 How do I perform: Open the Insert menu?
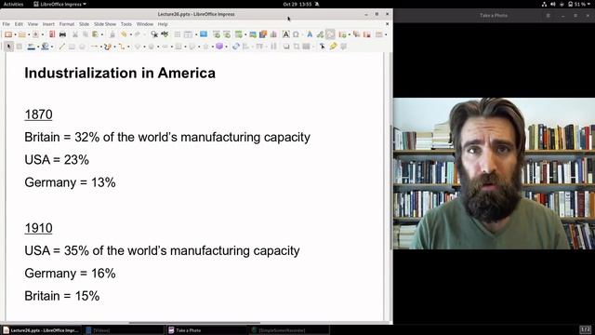pos(48,24)
